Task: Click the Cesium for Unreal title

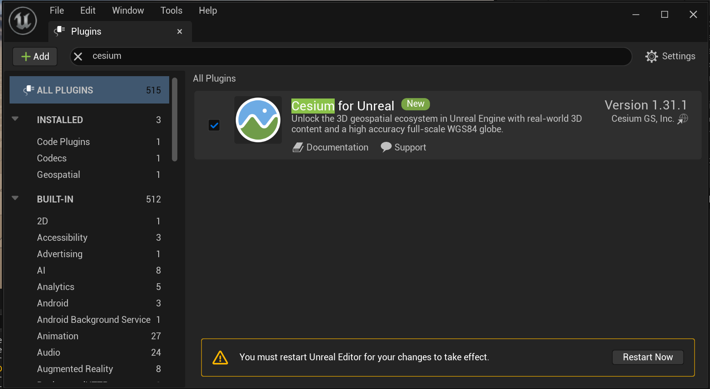Action: (x=342, y=106)
